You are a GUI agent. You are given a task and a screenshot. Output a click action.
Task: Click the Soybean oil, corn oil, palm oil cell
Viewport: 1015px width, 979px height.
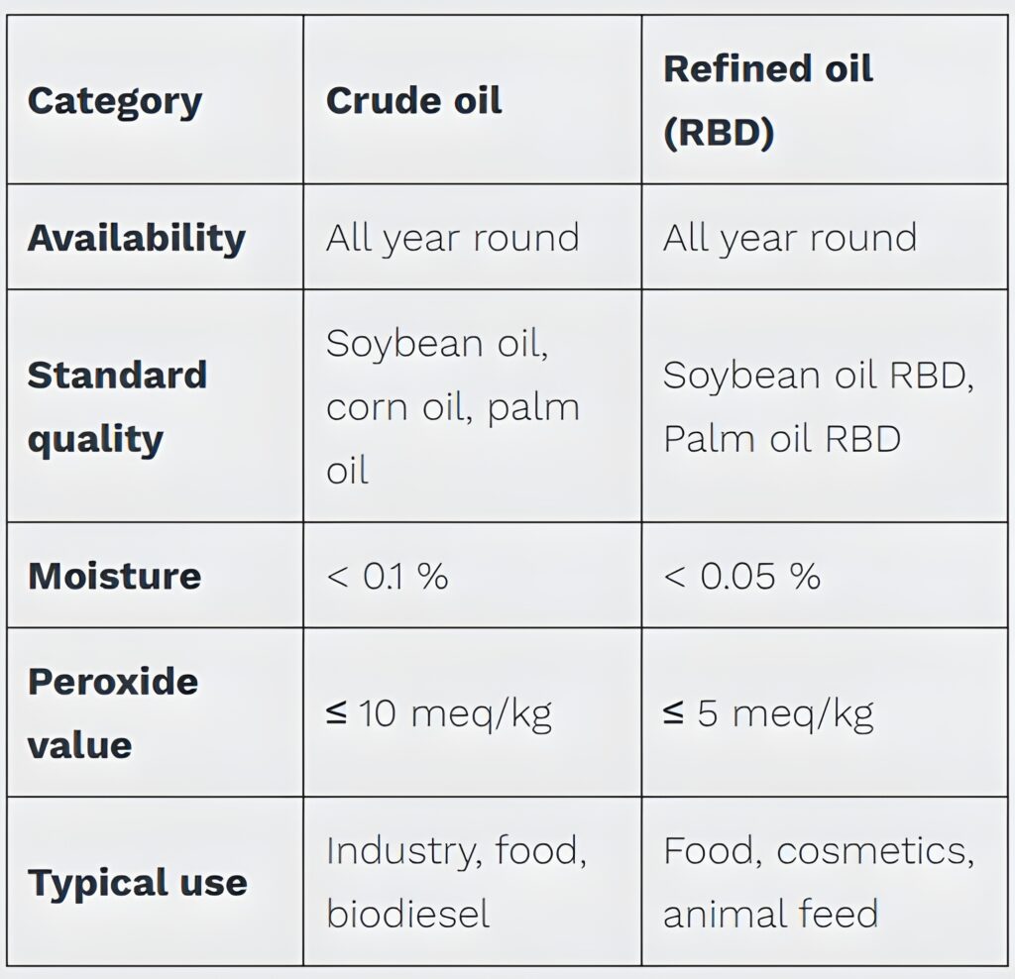click(452, 406)
